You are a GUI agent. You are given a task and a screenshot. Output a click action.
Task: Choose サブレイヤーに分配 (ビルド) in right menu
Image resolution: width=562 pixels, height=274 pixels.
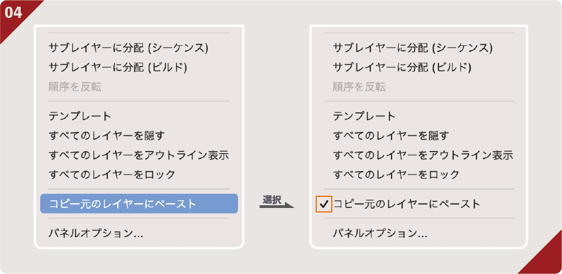click(x=402, y=67)
